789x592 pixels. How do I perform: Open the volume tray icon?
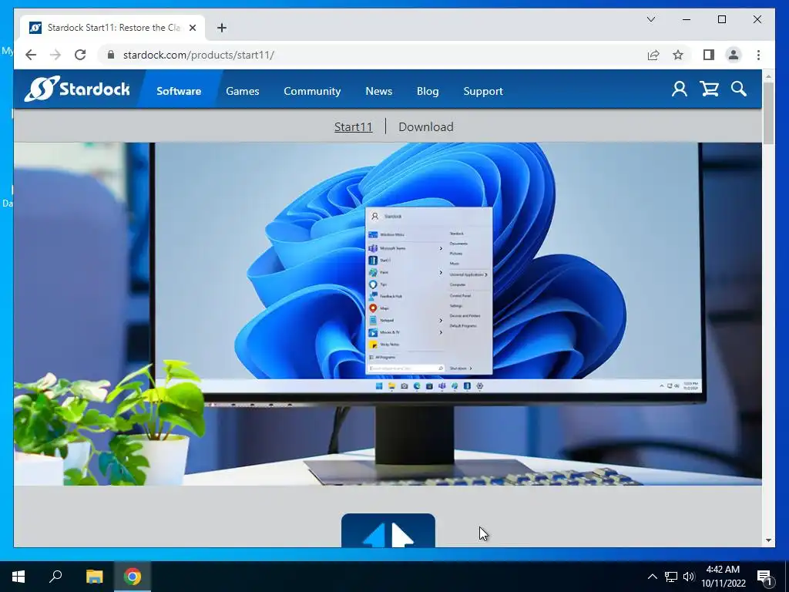688,577
